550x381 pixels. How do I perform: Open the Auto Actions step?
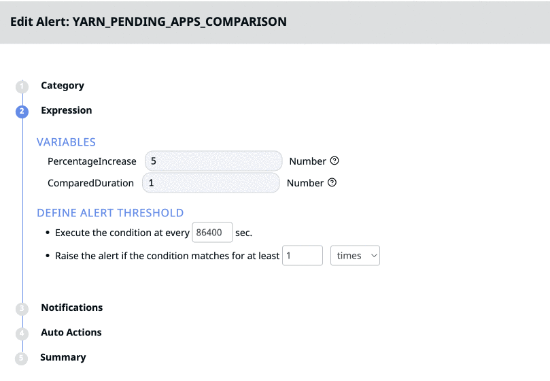click(x=71, y=332)
